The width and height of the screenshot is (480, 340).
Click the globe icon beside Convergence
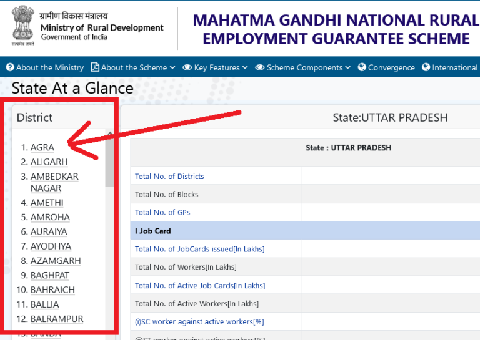(362, 67)
